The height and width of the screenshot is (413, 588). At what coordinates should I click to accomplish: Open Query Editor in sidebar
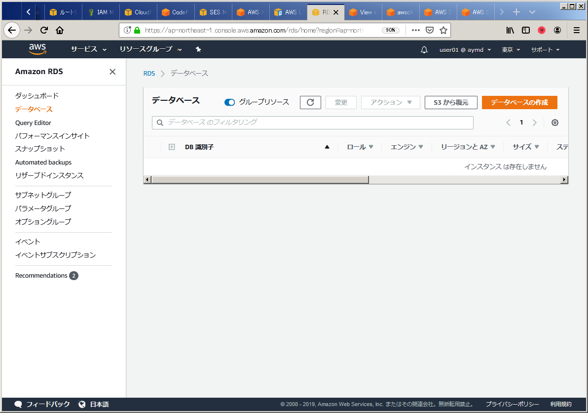[33, 123]
